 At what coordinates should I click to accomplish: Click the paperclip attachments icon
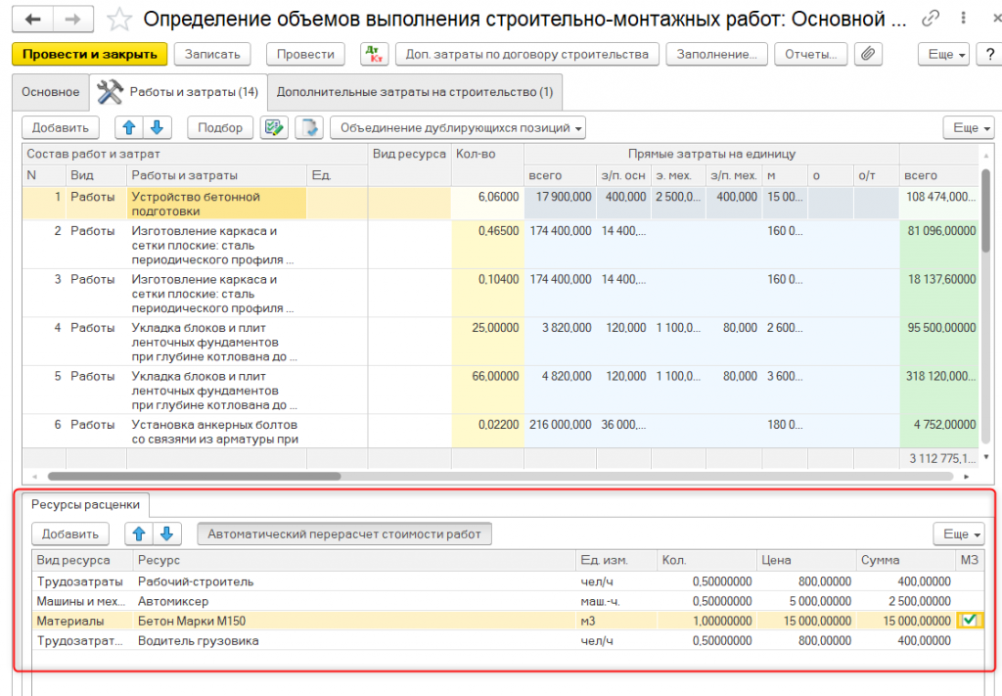(868, 55)
